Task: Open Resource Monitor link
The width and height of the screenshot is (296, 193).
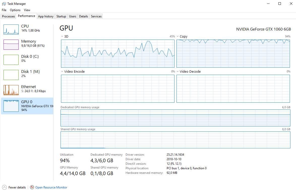Action: click(51, 187)
